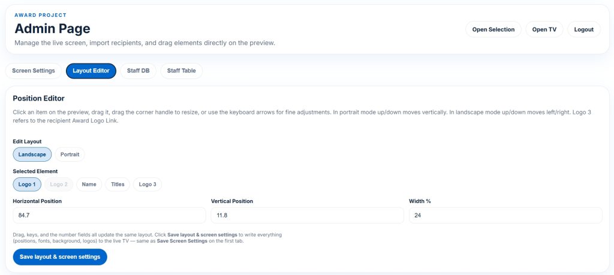The image size is (614, 275).
Task: Click the Width % input box
Action: [x=505, y=215]
